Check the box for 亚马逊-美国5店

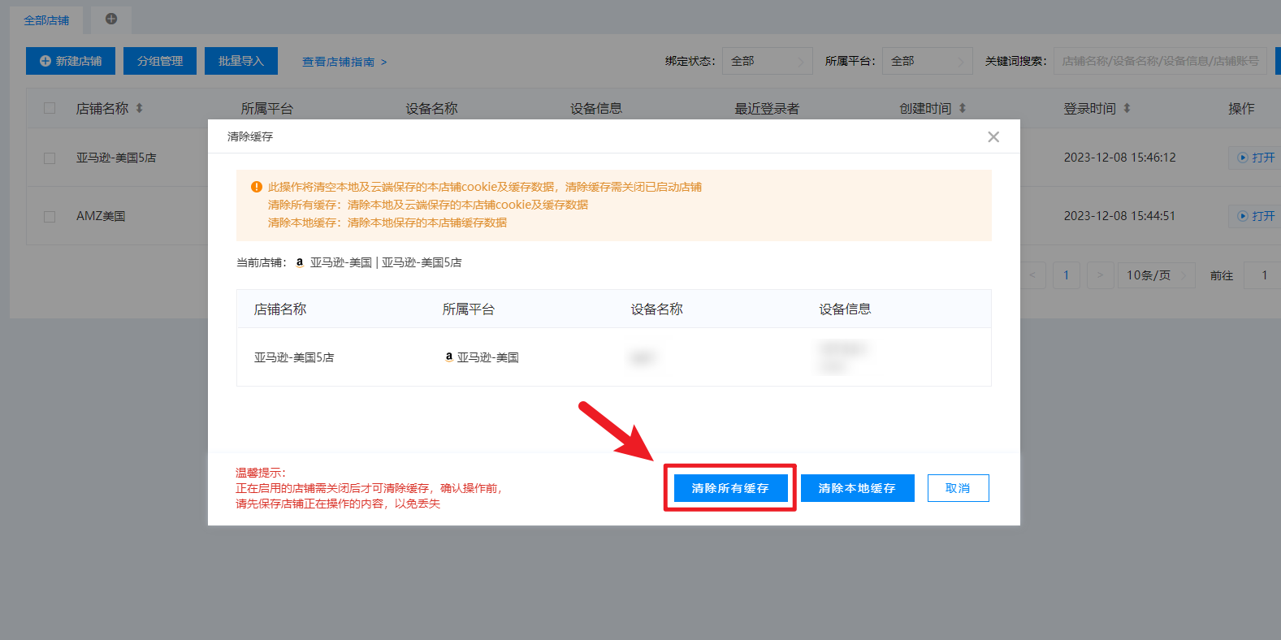[50, 158]
